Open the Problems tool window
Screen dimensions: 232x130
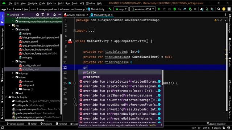[46, 124]
